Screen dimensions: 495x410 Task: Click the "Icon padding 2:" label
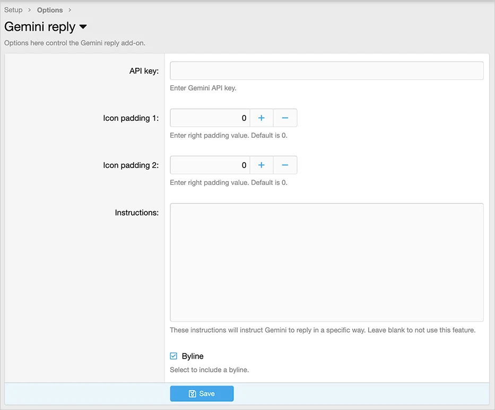[131, 165]
